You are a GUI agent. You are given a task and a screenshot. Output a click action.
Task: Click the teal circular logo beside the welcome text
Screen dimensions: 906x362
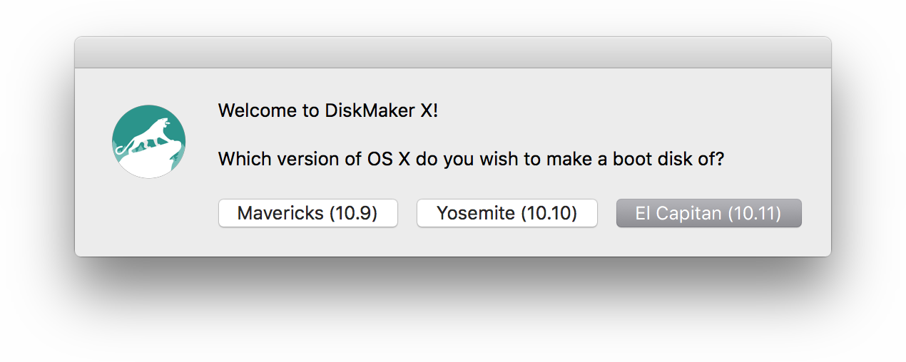[x=149, y=141]
